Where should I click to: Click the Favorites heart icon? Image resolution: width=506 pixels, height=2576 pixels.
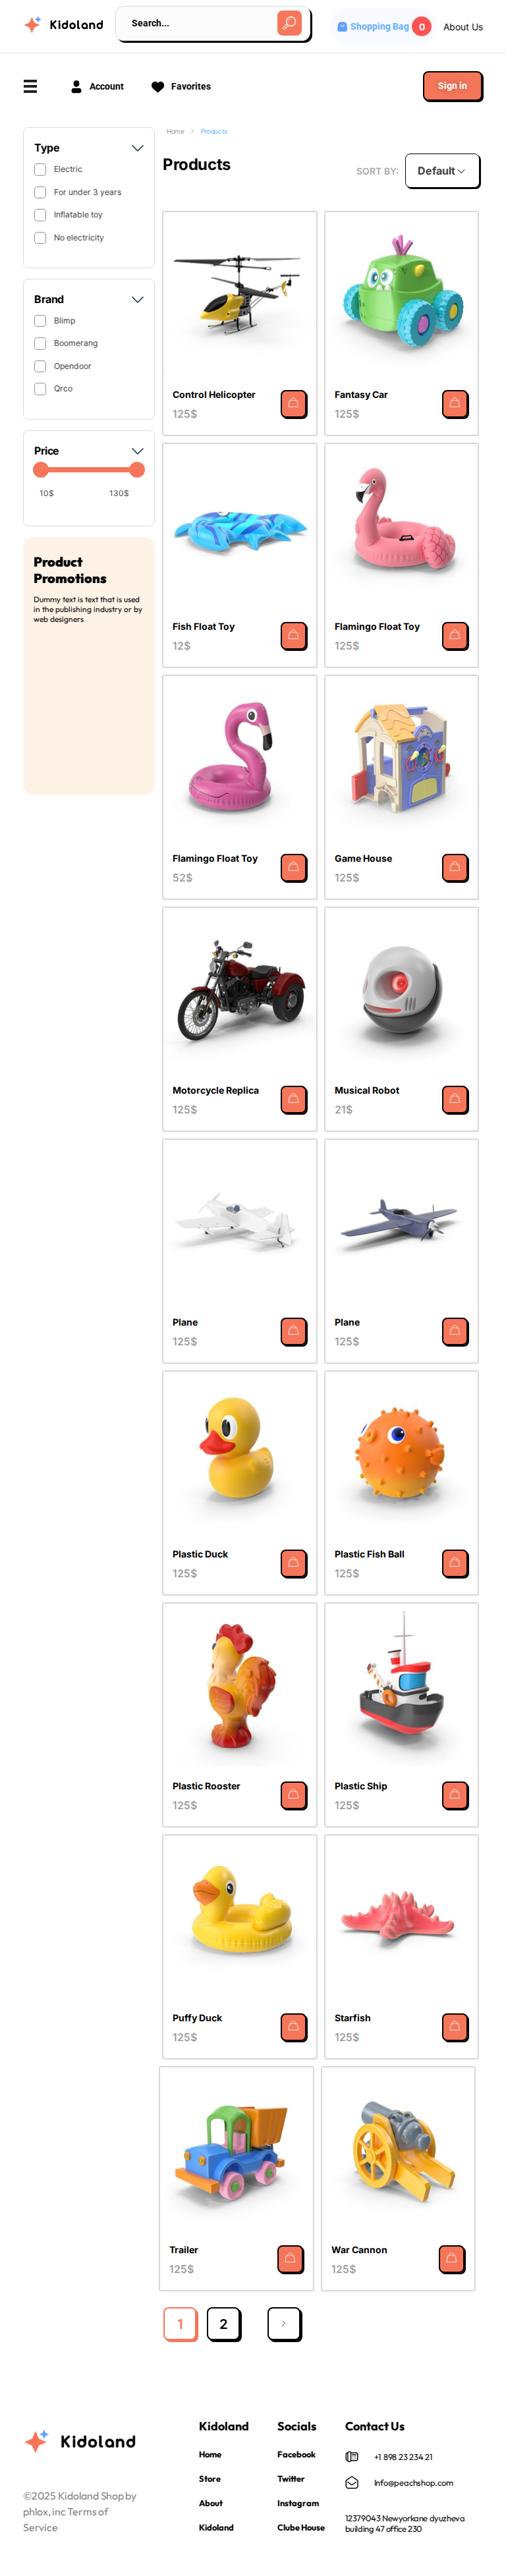pyautogui.click(x=158, y=87)
